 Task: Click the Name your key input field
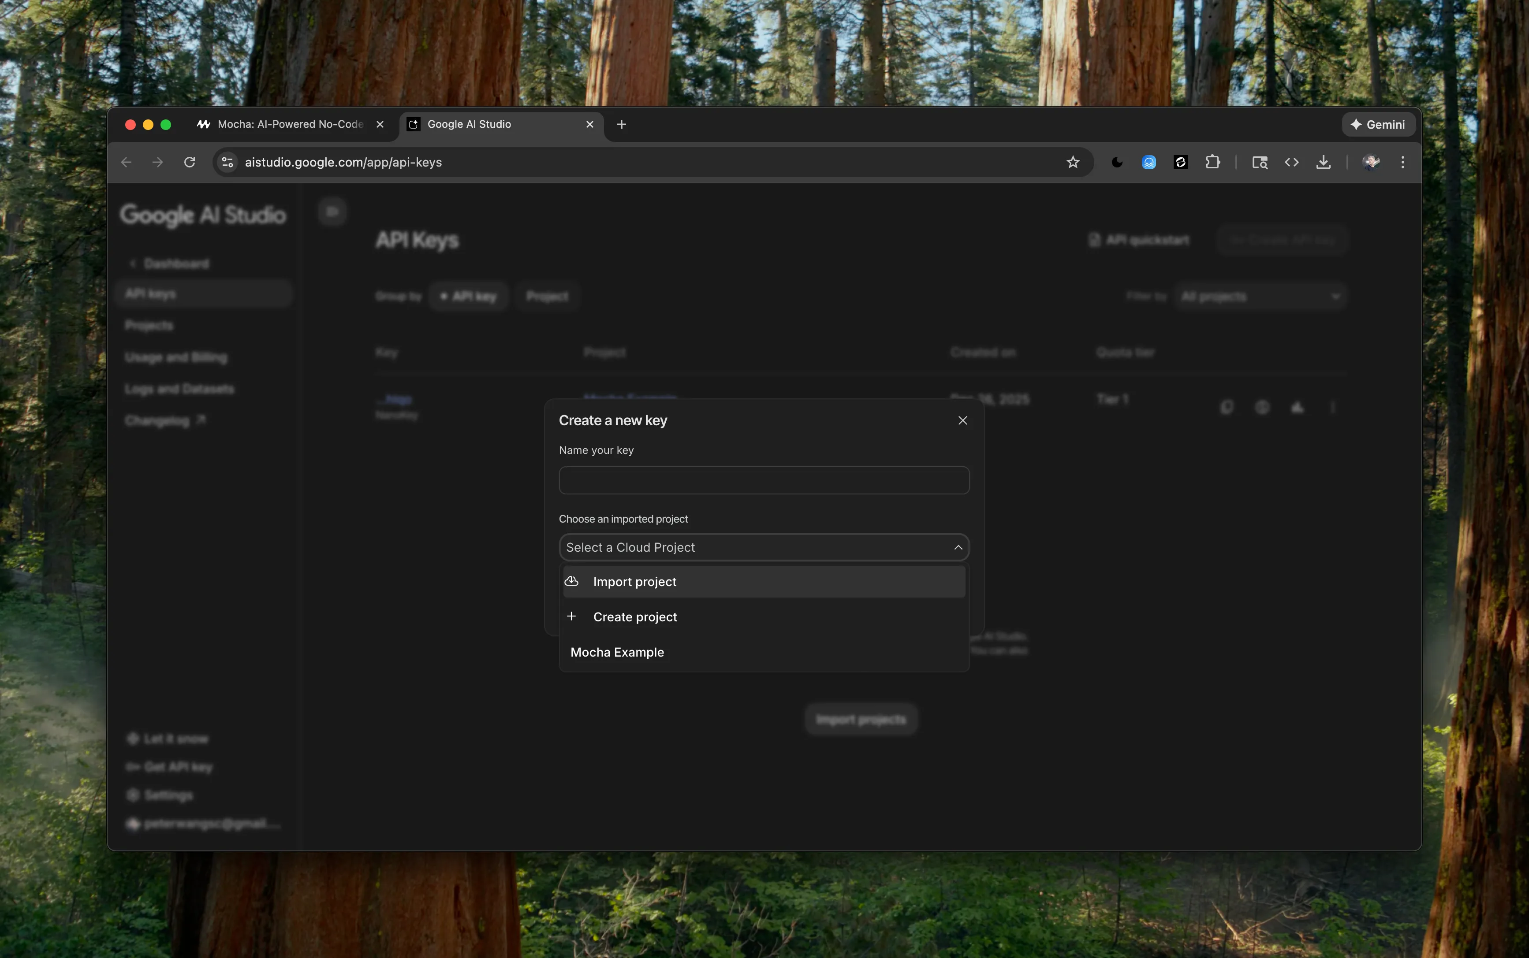(x=763, y=479)
